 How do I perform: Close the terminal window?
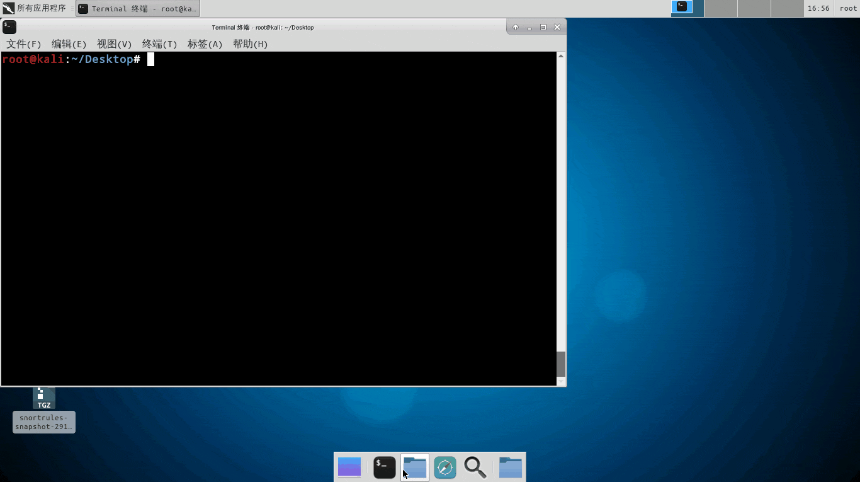[557, 27]
